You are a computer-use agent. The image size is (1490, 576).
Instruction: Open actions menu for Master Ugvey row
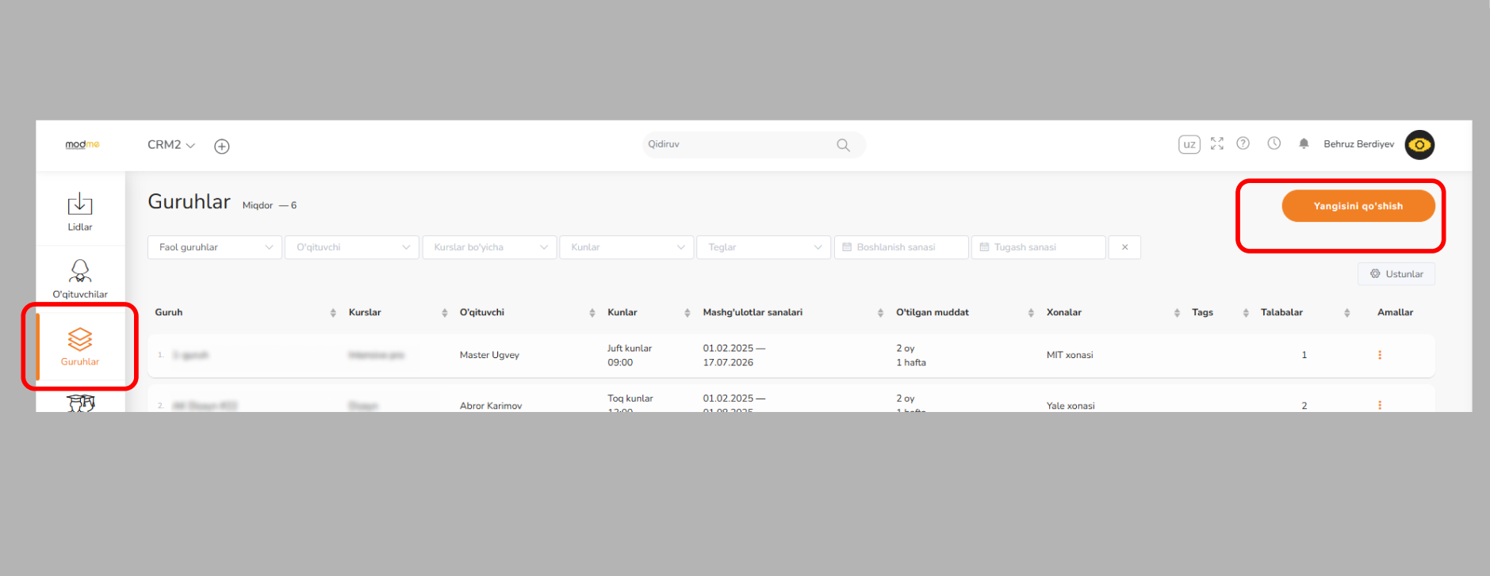coord(1379,355)
